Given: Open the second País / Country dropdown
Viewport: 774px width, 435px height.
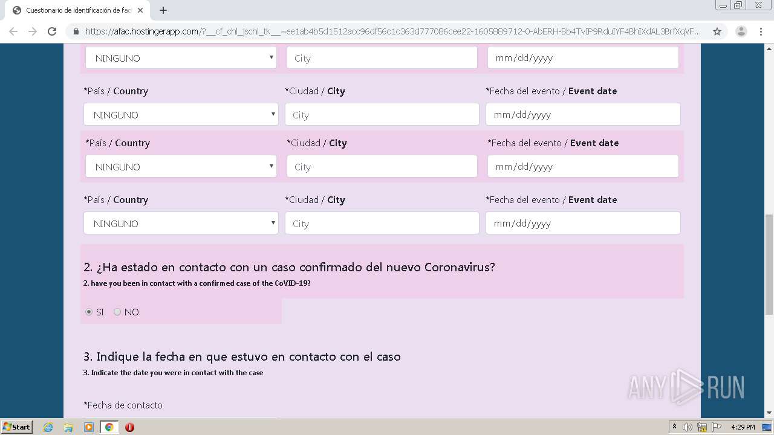Looking at the screenshot, I should [x=181, y=114].
